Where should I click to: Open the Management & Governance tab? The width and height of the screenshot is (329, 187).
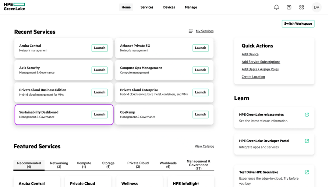click(198, 165)
